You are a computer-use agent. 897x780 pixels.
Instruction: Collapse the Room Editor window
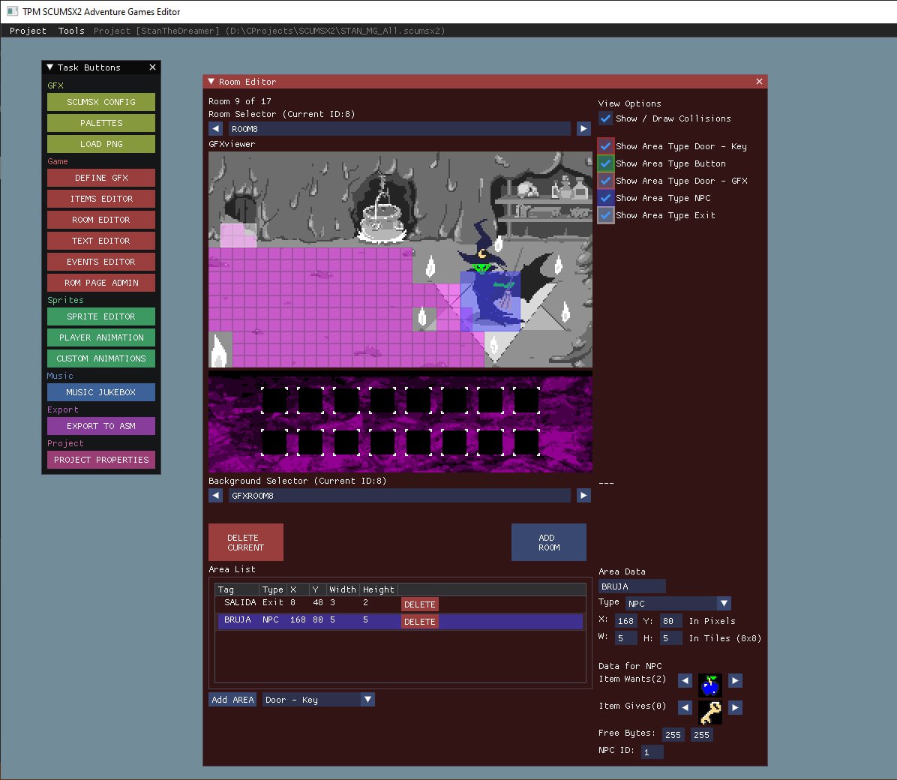click(x=211, y=82)
